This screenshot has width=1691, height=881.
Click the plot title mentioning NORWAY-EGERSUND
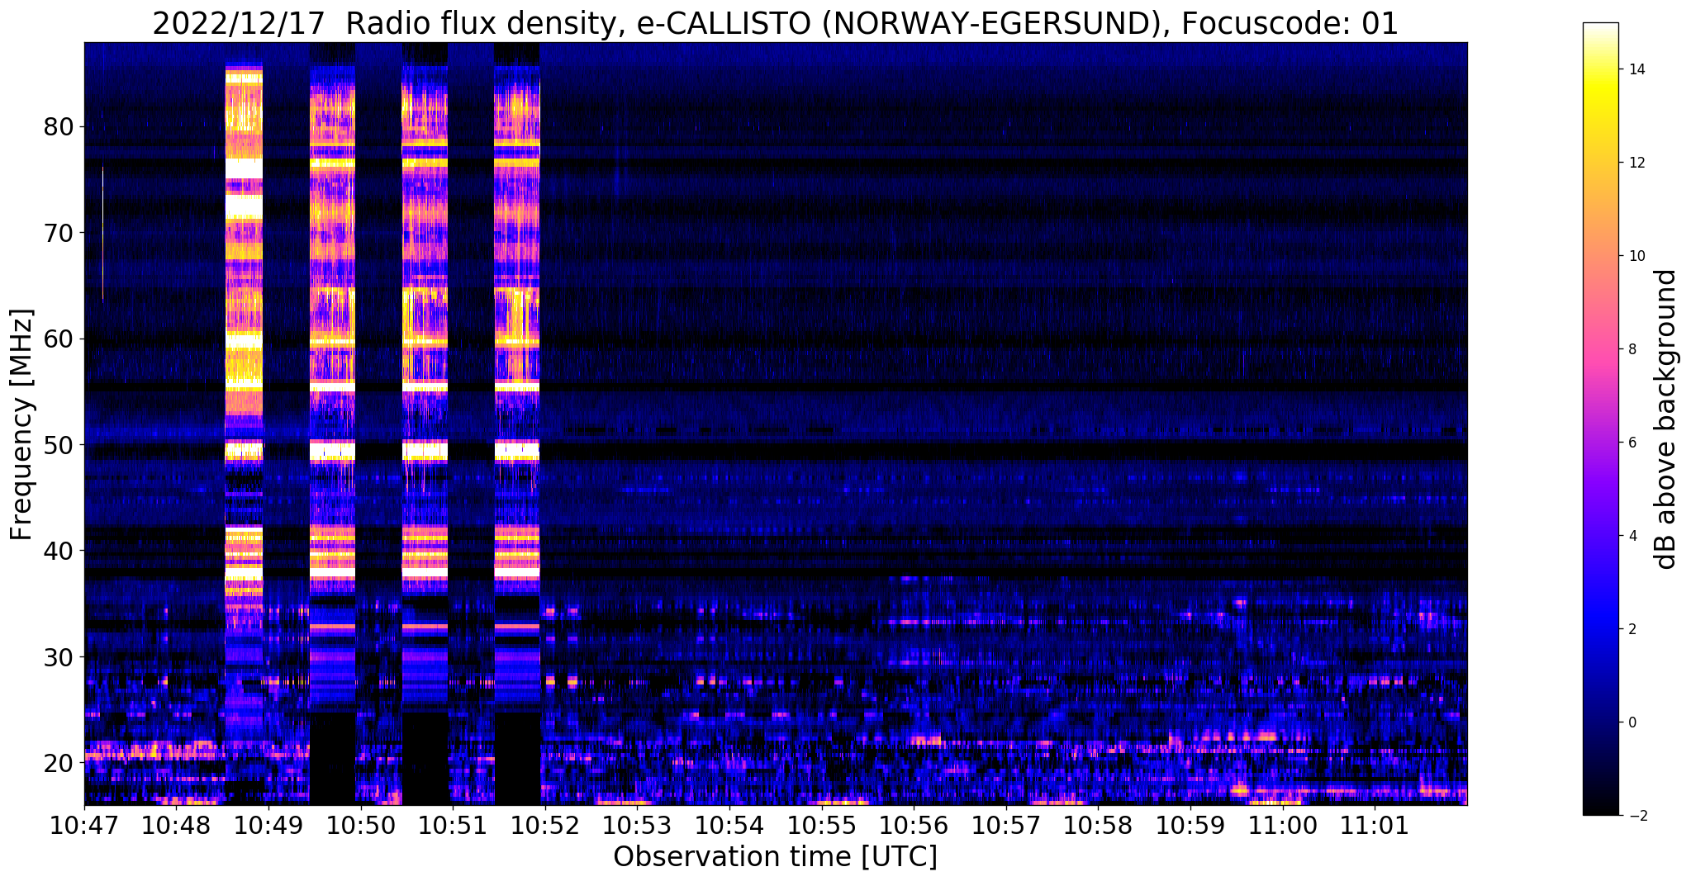775,23
